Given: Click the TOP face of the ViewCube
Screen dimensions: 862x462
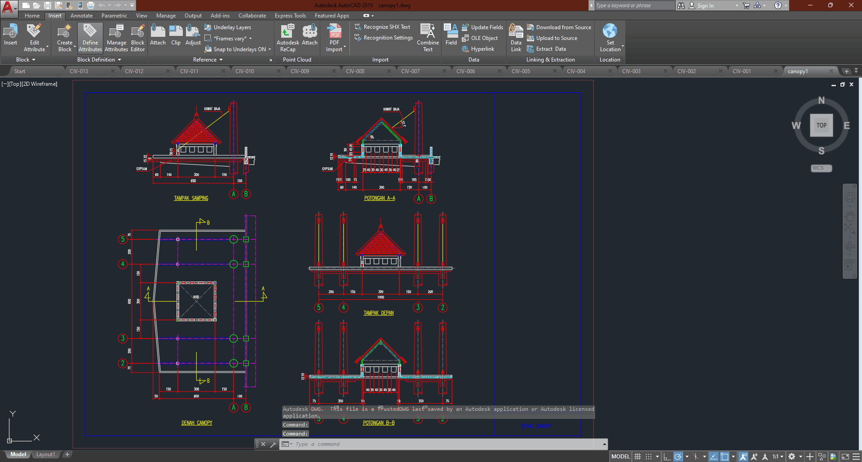Looking at the screenshot, I should [x=821, y=125].
